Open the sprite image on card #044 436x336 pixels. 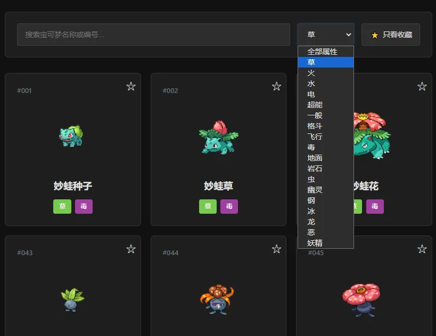[217, 299]
